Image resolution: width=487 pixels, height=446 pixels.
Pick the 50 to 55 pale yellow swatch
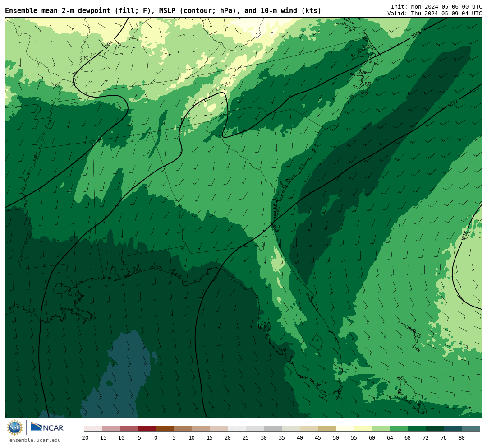345,429
